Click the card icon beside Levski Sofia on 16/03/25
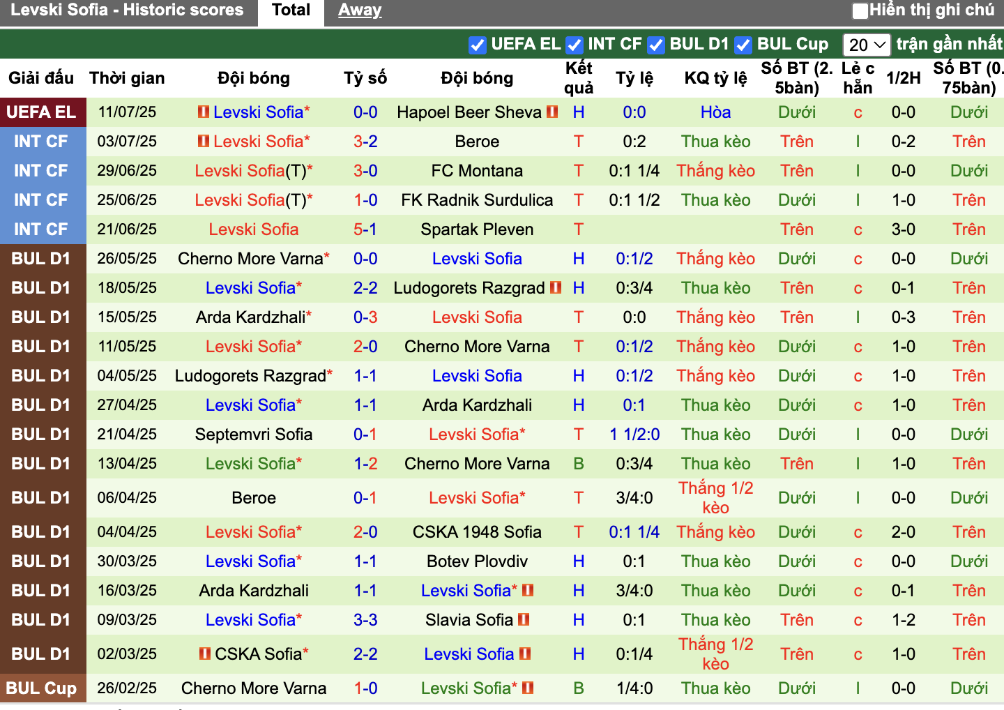The image size is (1004, 710). (528, 590)
